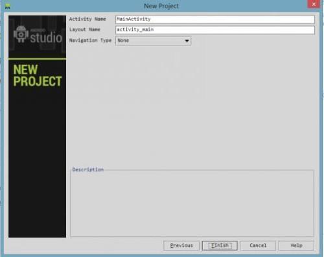Click the Activity Name label
324x257 pixels.
pos(87,19)
